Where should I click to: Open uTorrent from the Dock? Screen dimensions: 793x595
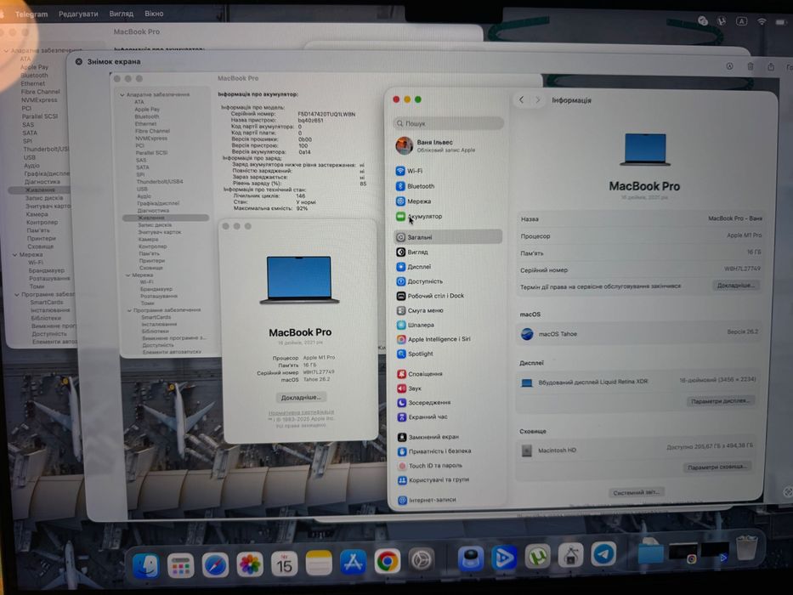pos(538,557)
